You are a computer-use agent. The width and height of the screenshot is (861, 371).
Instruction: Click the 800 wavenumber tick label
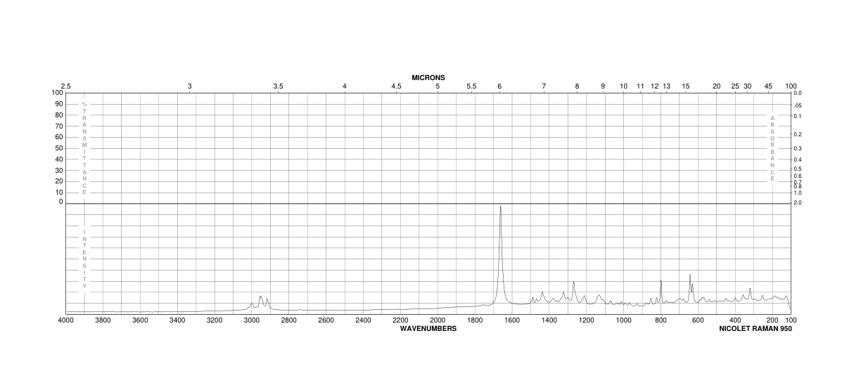point(661,320)
